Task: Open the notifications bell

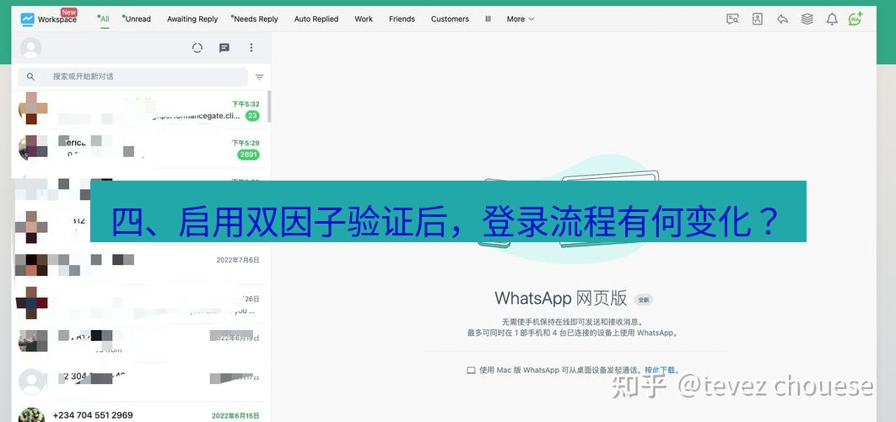Action: pyautogui.click(x=832, y=19)
